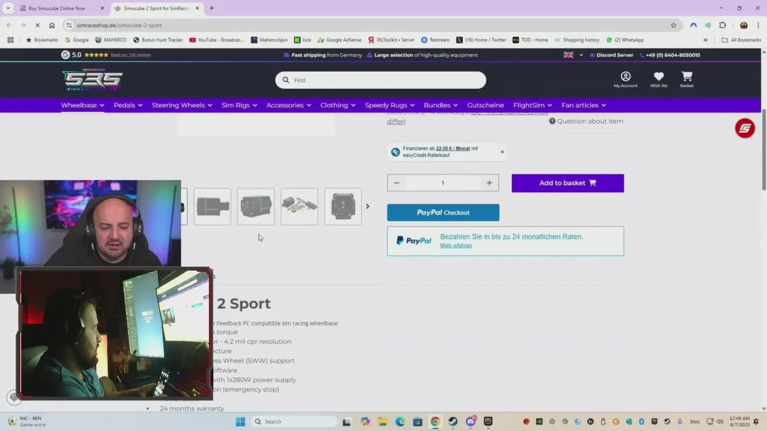Click the red floating chat badge icon
The height and width of the screenshot is (431, 767).
745,128
